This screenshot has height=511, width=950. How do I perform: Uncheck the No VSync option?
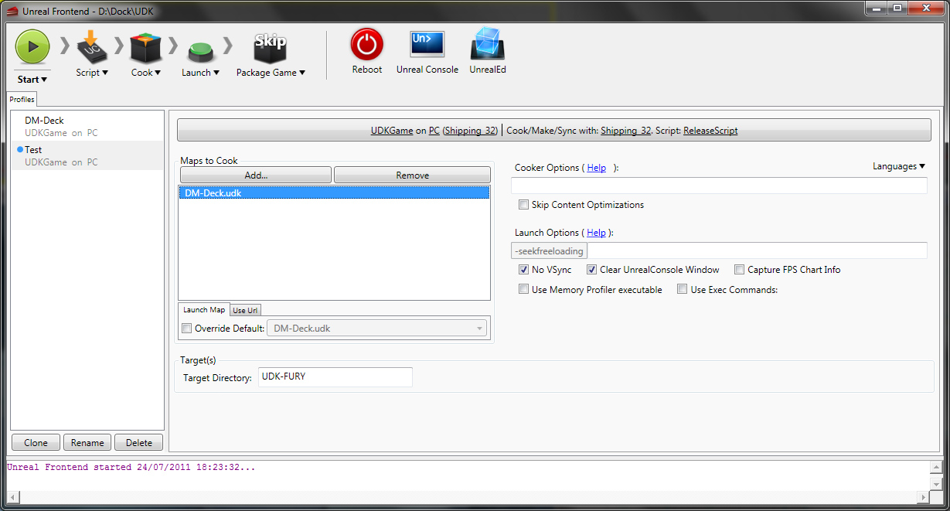pos(524,270)
